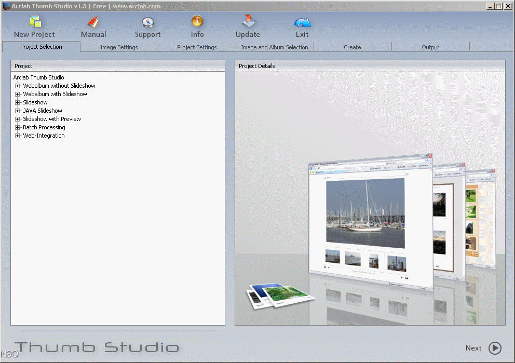Expand the Web-Integration node
This screenshot has width=515, height=363.
[x=17, y=136]
